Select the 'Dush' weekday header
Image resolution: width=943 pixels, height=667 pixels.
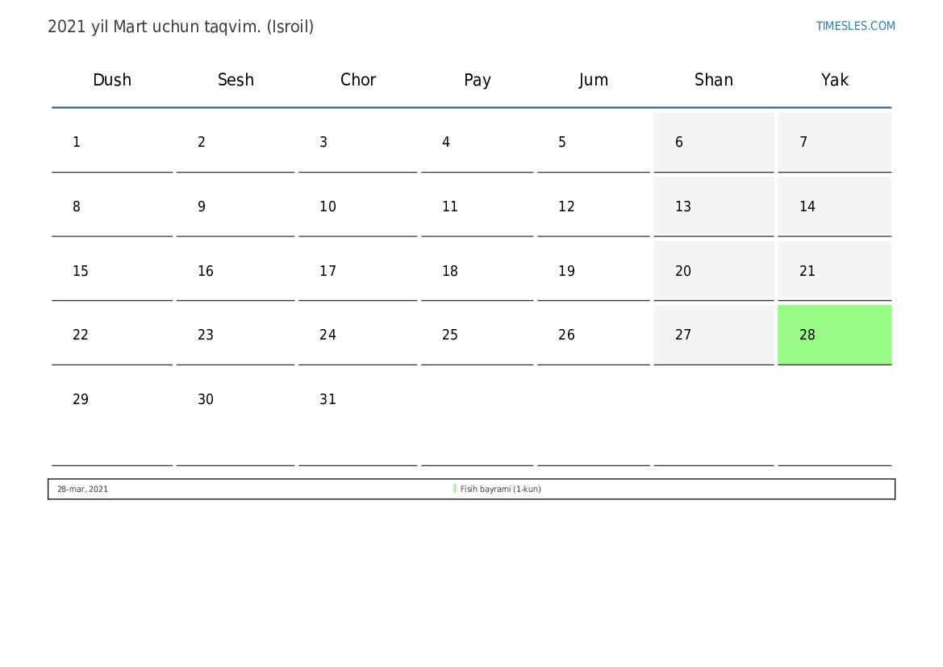point(112,80)
